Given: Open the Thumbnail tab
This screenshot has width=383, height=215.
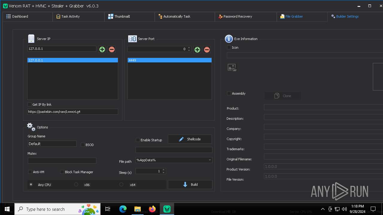Looking at the screenshot, I should click(130, 16).
